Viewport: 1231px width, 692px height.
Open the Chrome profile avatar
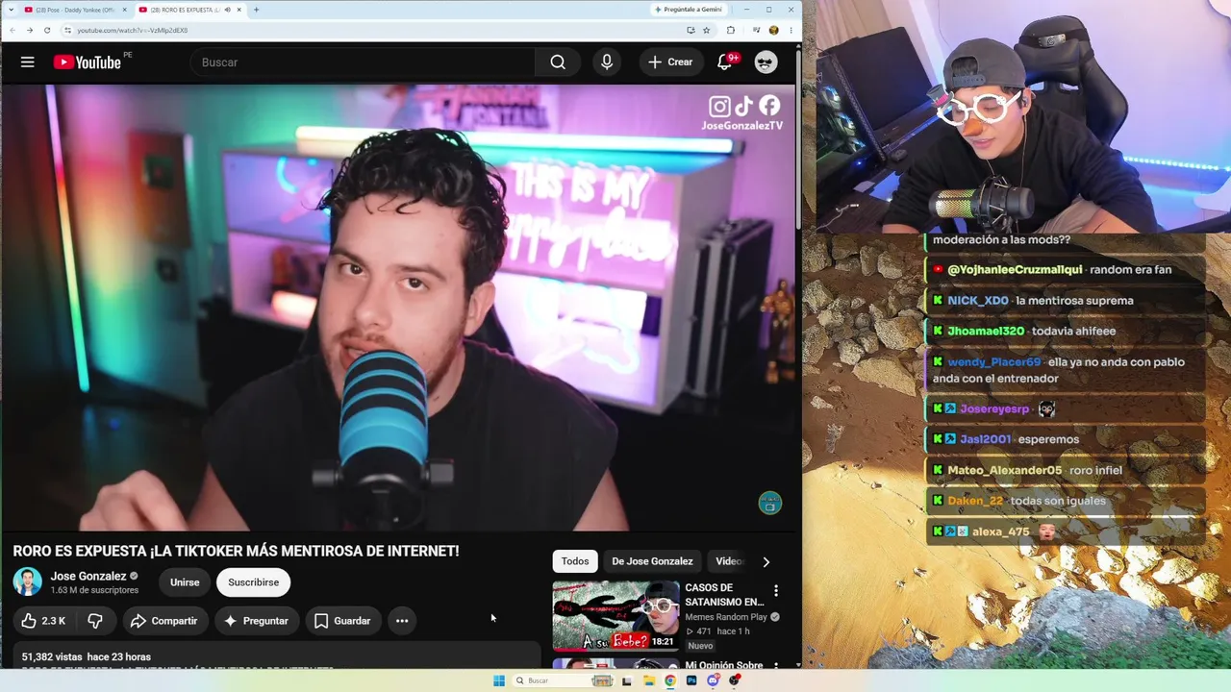773,30
